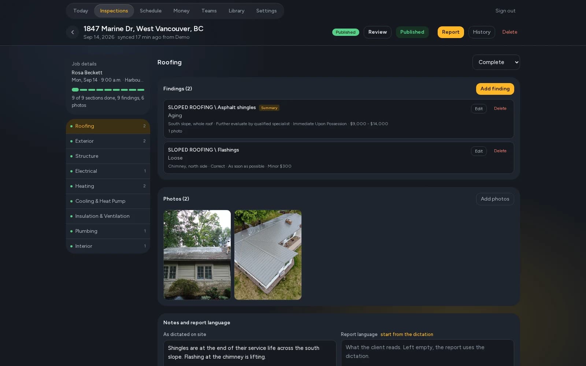586x366 pixels.
Task: Open the Today tab
Action: [81, 11]
